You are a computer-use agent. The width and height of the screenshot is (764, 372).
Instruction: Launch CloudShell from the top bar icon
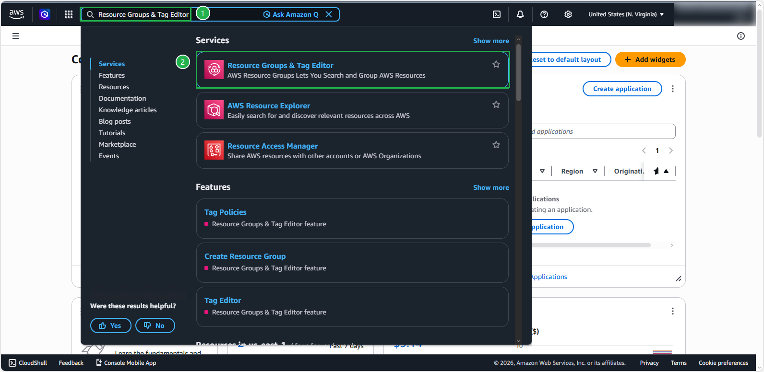click(497, 14)
